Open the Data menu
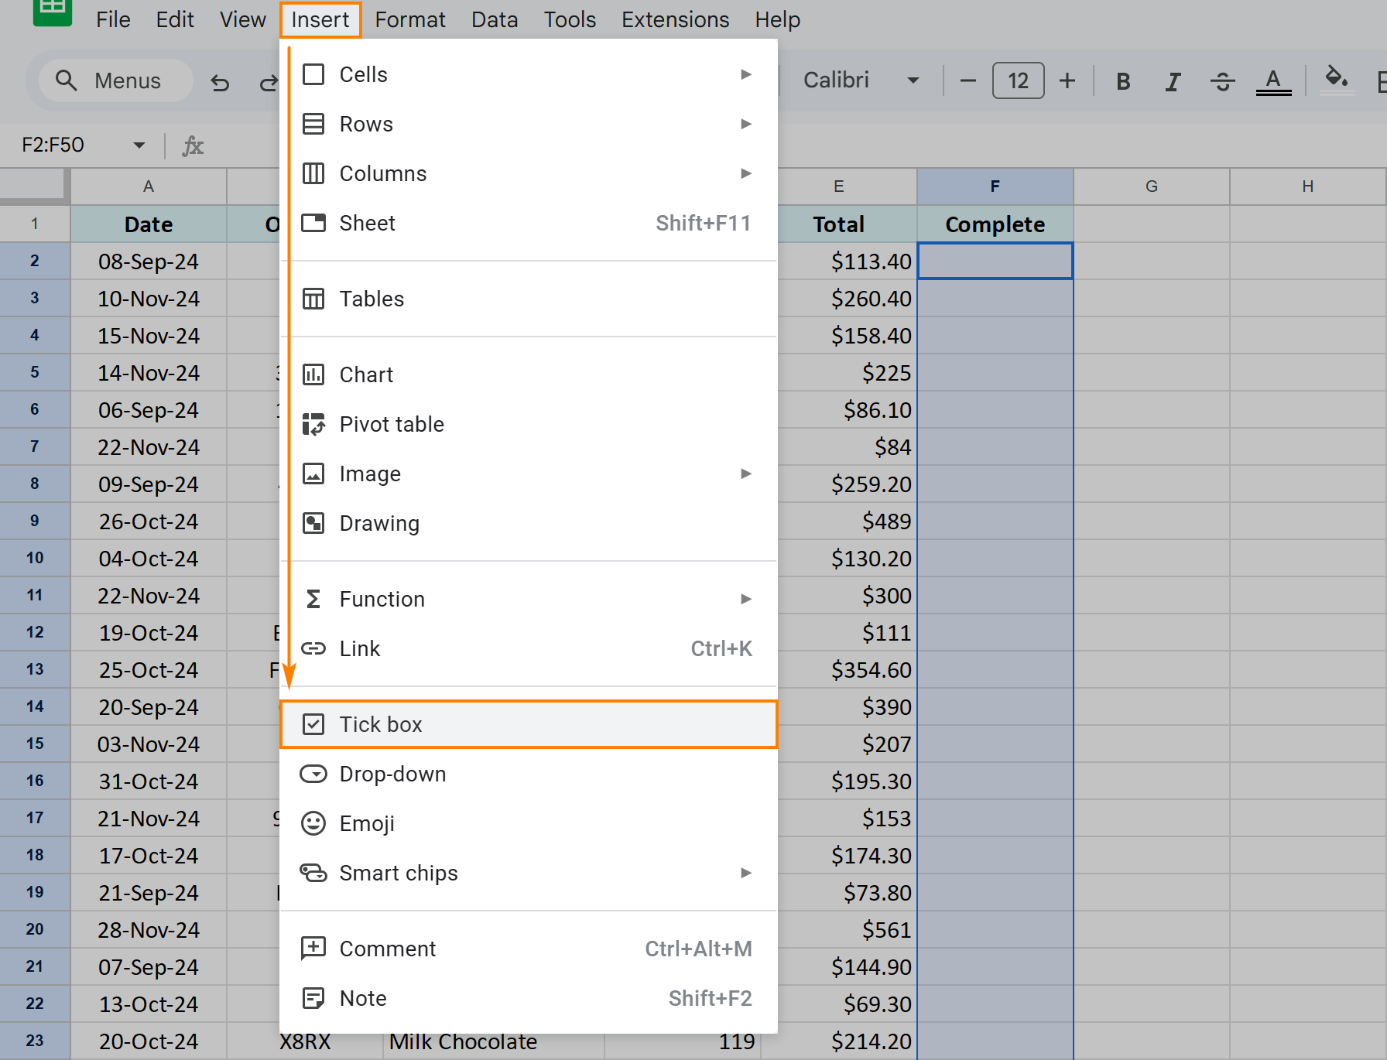 [x=495, y=19]
